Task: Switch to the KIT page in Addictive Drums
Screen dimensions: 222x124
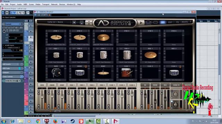Action: 163,22
